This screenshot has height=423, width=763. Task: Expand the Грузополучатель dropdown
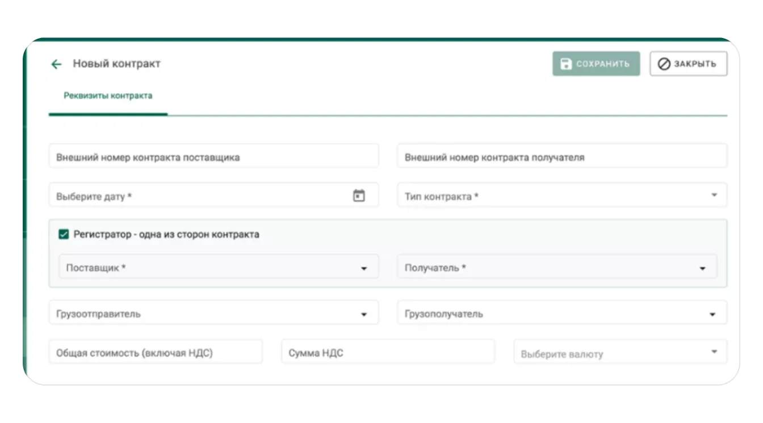[712, 314]
